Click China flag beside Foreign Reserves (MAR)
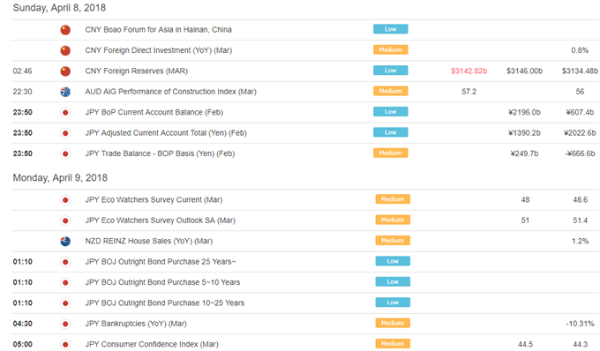This screenshot has height=351, width=600. (65, 71)
